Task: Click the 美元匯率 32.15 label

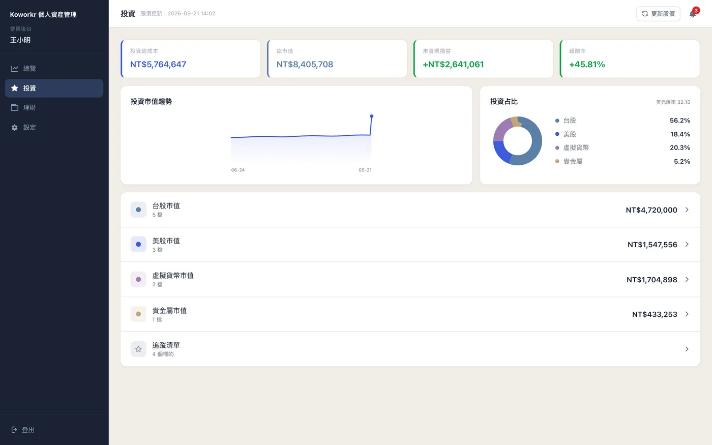Action: pyautogui.click(x=673, y=102)
